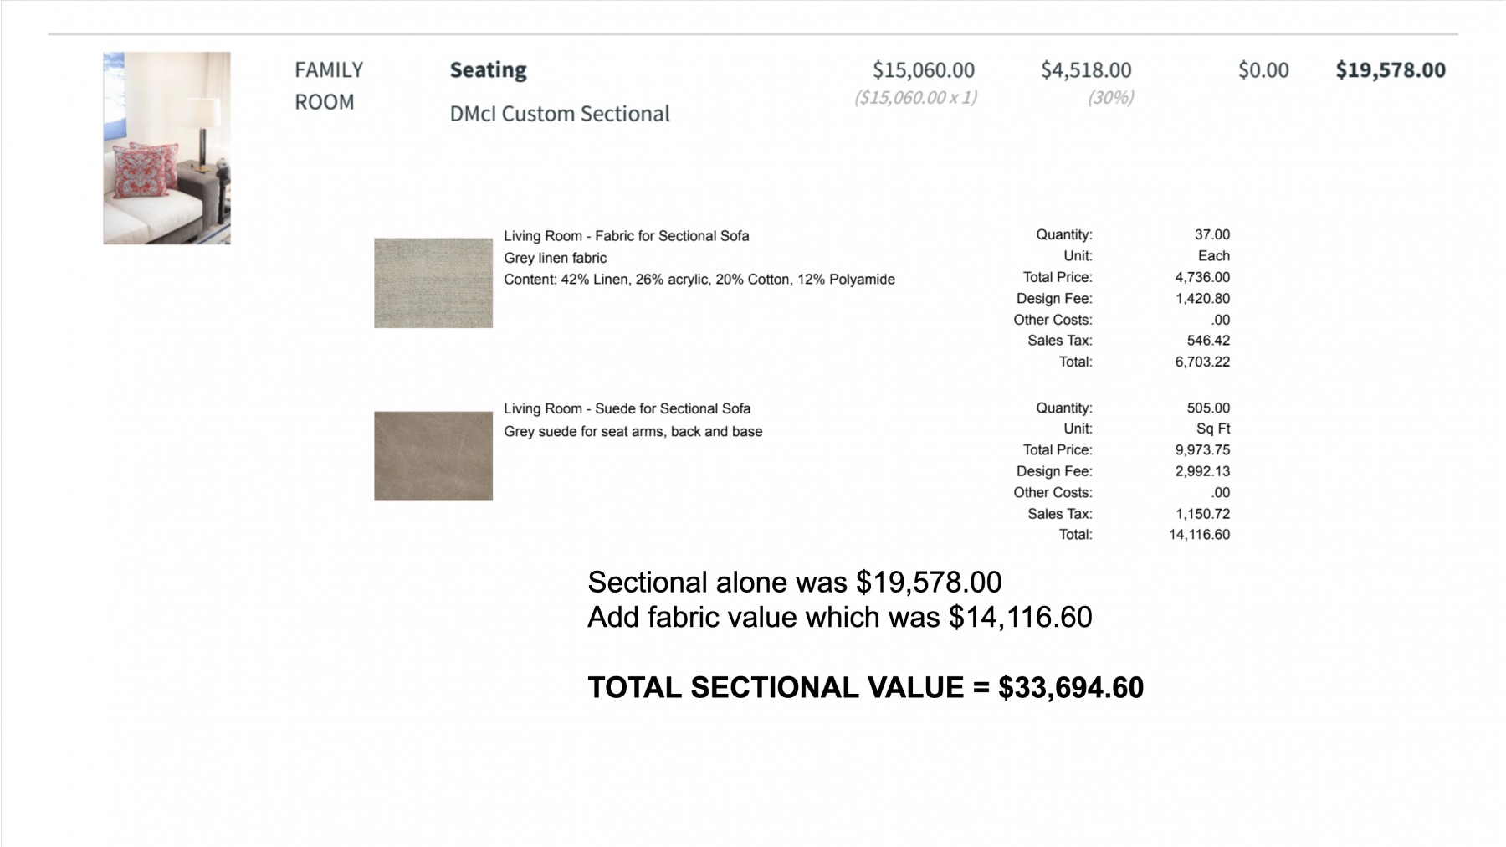This screenshot has height=847, width=1506.
Task: Click the family room sectional photo thumbnail
Action: (166, 148)
